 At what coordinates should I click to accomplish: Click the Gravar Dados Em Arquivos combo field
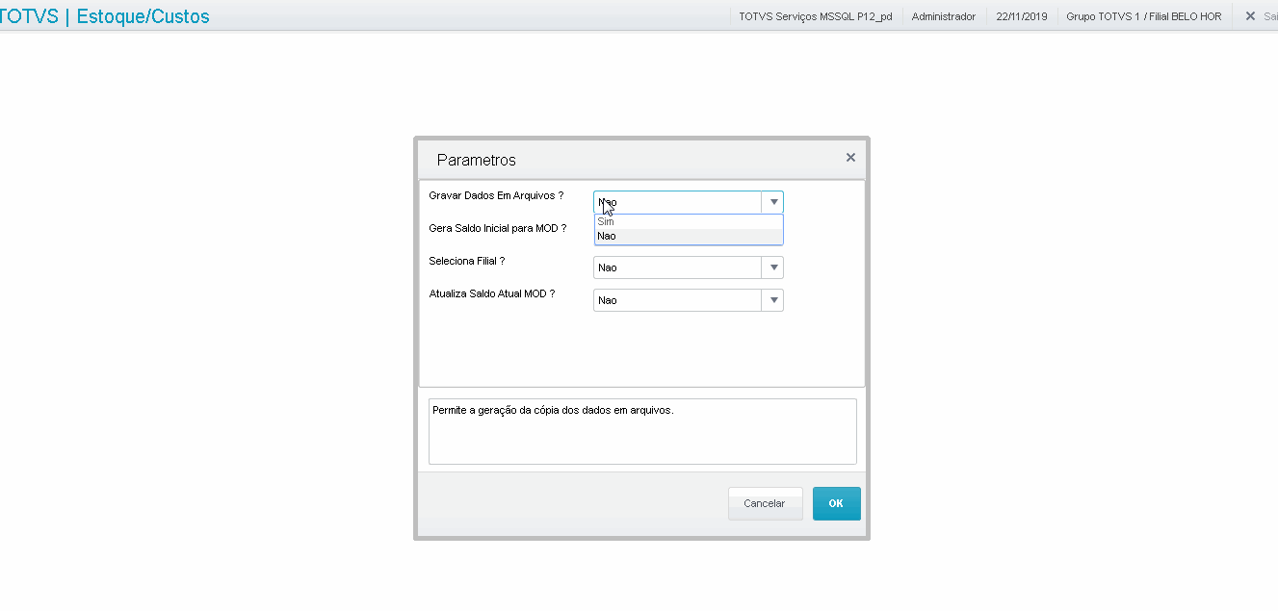pyautogui.click(x=689, y=202)
